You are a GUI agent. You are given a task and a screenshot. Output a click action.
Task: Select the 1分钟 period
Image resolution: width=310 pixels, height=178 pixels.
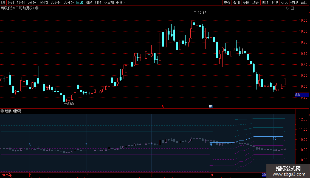click(x=21, y=2)
